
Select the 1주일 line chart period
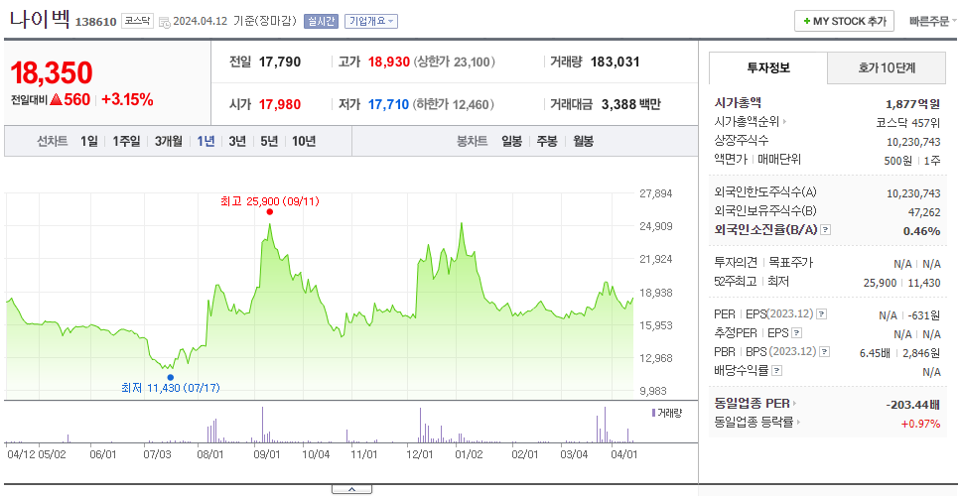pyautogui.click(x=126, y=142)
